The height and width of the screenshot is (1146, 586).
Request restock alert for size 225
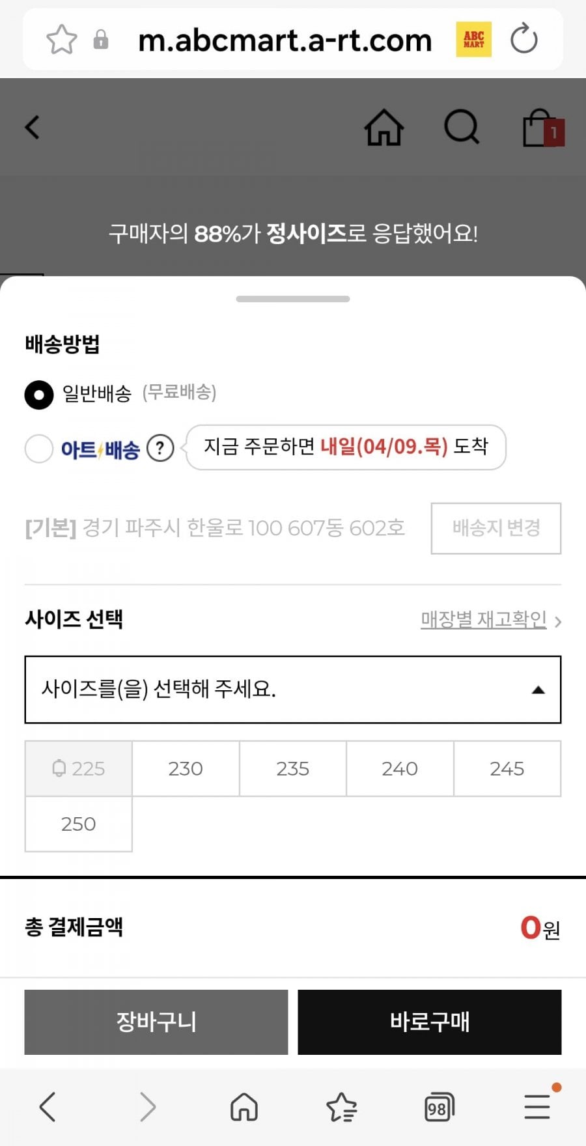[79, 769]
